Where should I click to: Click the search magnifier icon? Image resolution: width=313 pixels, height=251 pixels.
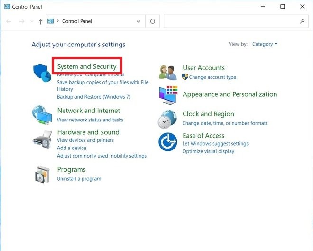(303, 21)
